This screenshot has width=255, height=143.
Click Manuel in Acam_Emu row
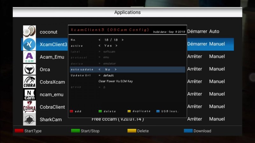pos(217,56)
